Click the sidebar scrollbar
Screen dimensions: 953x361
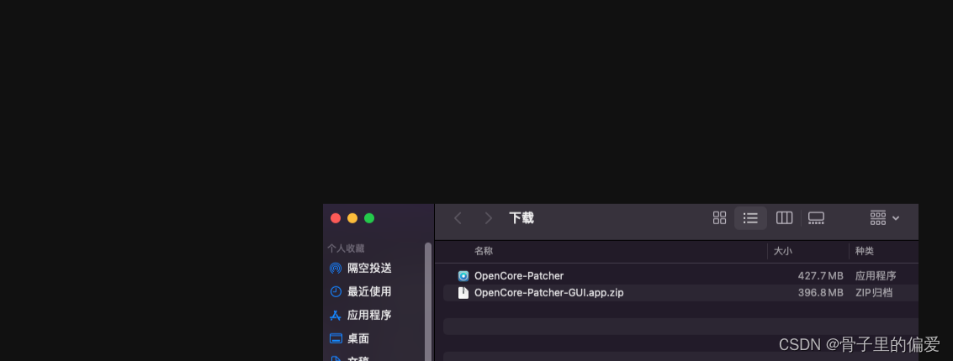pyautogui.click(x=428, y=301)
